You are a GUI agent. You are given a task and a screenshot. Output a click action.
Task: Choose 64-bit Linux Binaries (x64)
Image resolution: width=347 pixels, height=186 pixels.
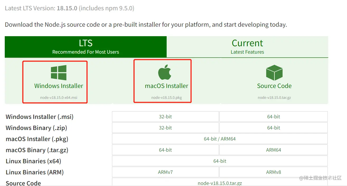[x=220, y=161]
